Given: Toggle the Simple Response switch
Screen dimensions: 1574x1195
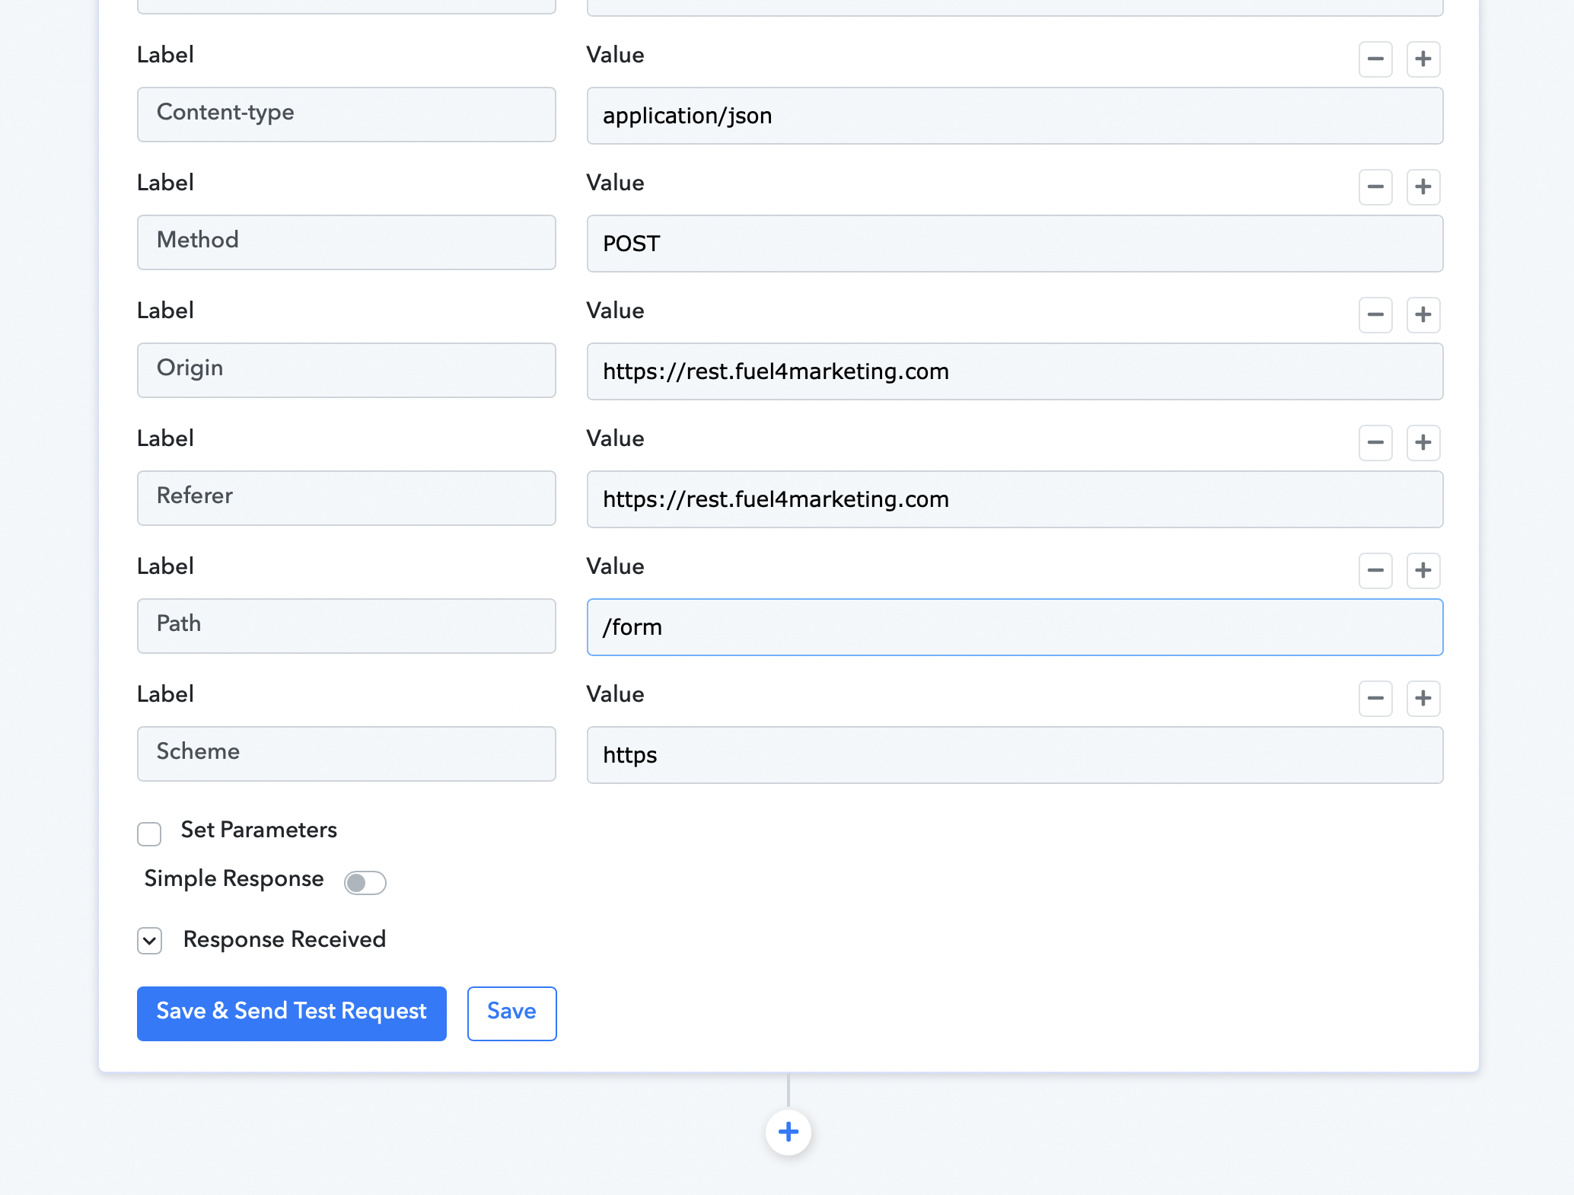Looking at the screenshot, I should point(365,883).
